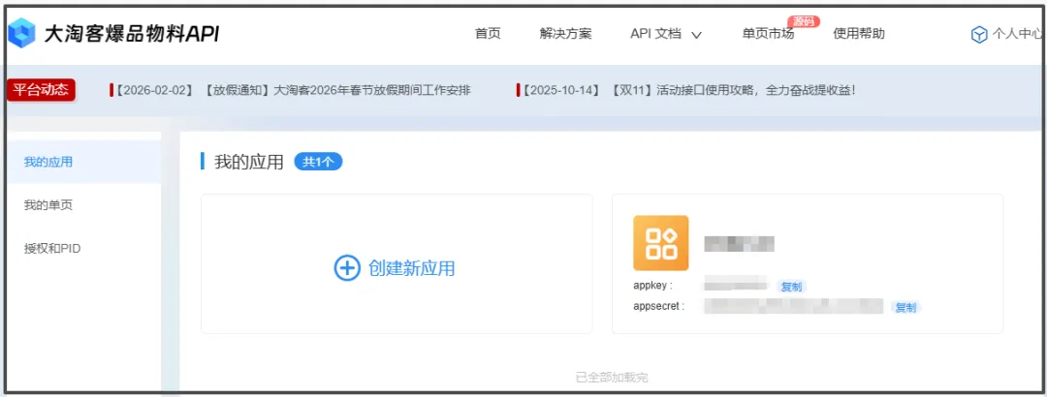Screen dimensions: 1047x397
Task: Click the red 源码 badge
Action: (x=804, y=21)
